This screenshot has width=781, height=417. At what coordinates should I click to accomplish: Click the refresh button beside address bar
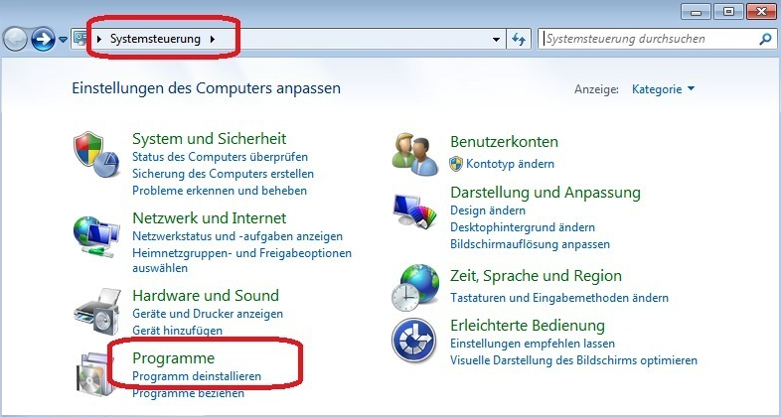click(x=519, y=39)
